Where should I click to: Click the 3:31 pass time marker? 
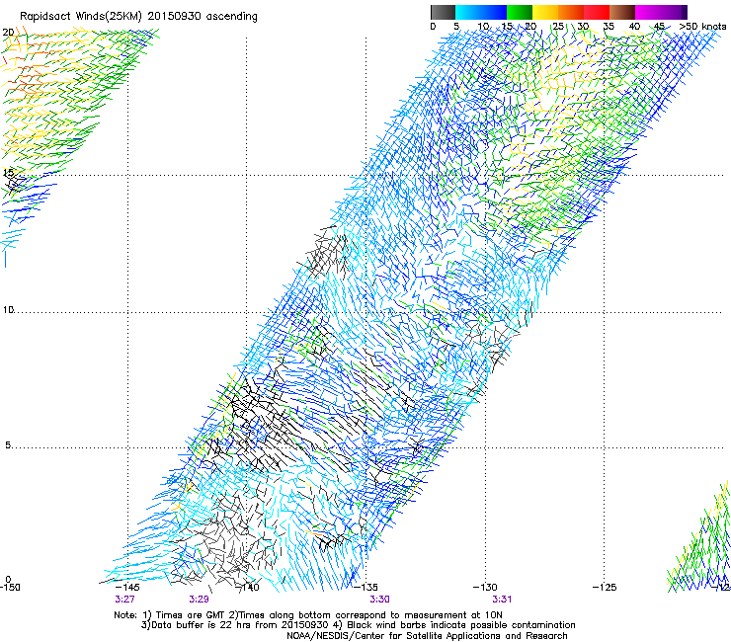(502, 600)
